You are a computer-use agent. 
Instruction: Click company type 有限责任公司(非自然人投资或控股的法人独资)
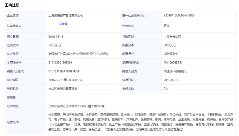[78, 54]
